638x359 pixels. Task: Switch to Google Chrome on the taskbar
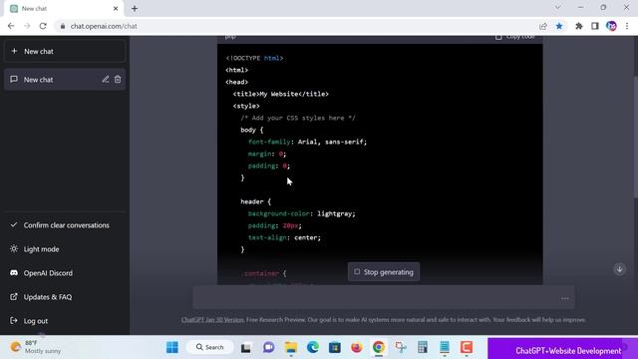(379, 347)
